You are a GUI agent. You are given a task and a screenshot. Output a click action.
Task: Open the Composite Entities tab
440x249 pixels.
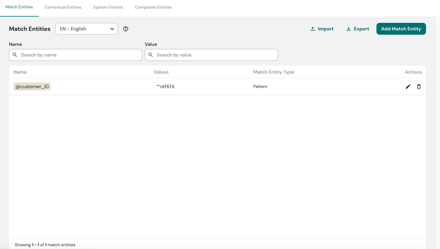(x=153, y=7)
